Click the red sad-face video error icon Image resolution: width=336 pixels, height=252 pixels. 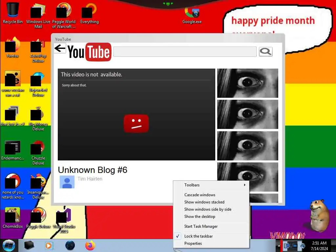point(136,123)
